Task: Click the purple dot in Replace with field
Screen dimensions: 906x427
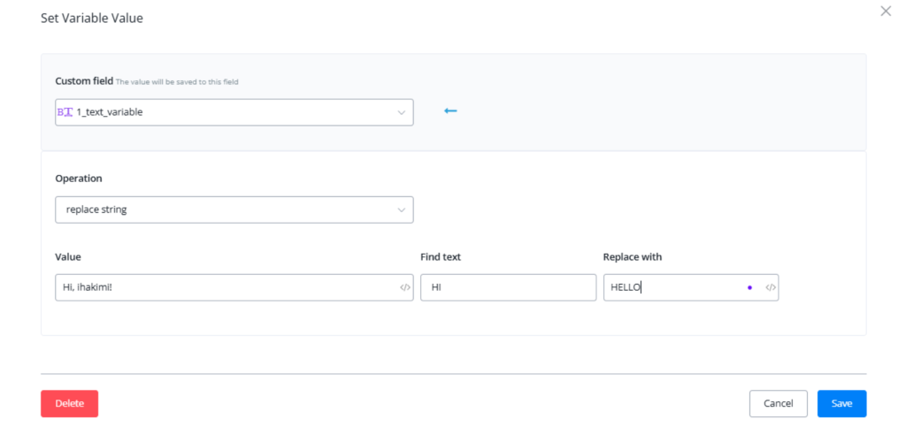Action: pos(749,287)
